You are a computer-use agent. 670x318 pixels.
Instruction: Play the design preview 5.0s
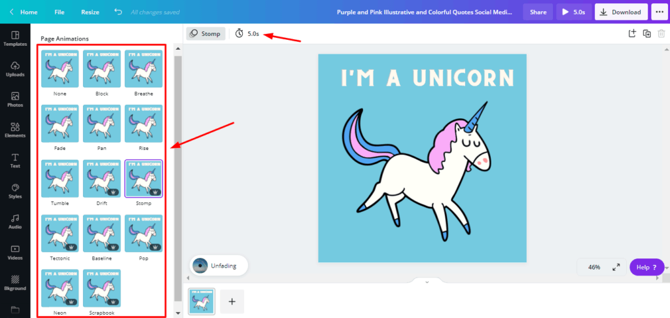(574, 12)
